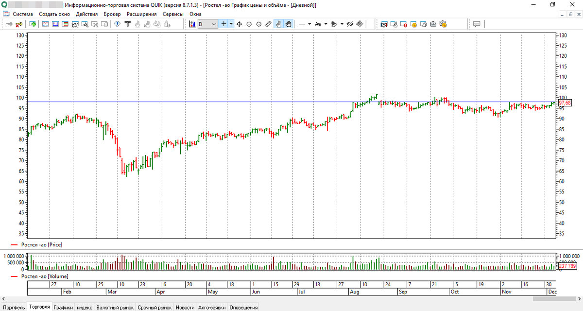Expand the Aa text tool dropdown arrow
583x311 pixels.
pyautogui.click(x=326, y=24)
